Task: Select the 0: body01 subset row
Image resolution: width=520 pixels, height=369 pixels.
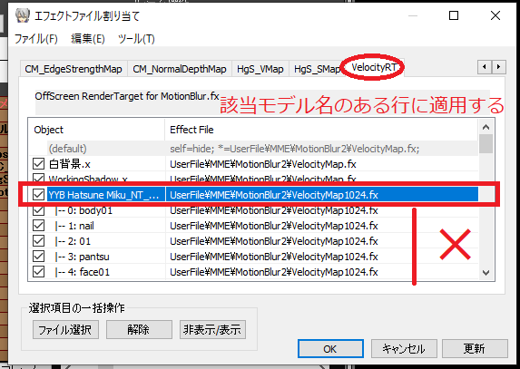Action: pos(254,210)
